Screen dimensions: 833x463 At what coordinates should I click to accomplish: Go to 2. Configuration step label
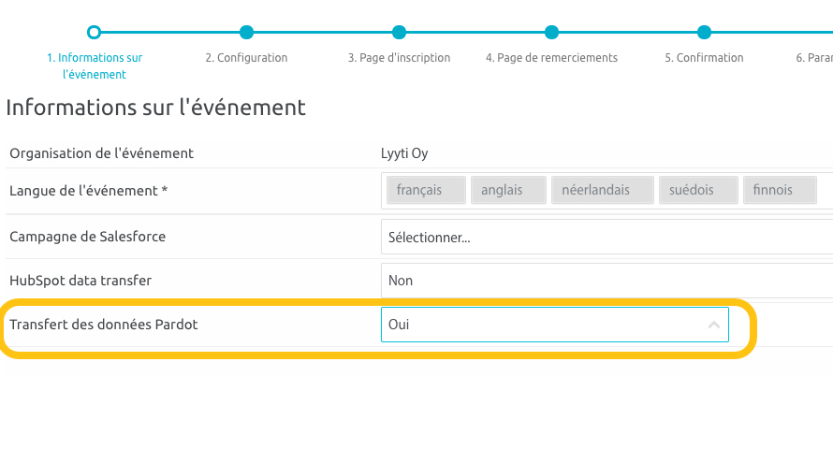[x=246, y=58]
